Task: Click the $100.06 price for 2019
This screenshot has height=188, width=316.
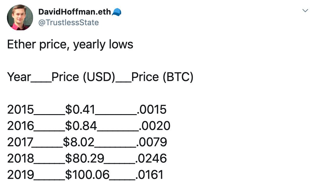Action: pyautogui.click(x=87, y=175)
